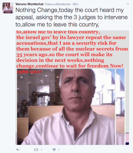
Task: Click the tweet line mentioning '3 judges'
Action: [x=71, y=17]
